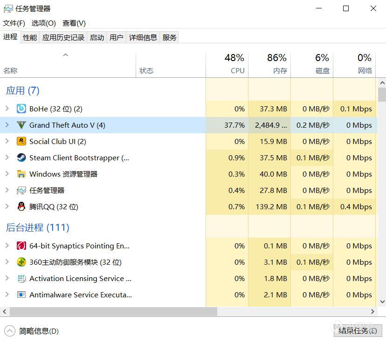Click the vertical scrollbar down arrow

pyautogui.click(x=382, y=302)
